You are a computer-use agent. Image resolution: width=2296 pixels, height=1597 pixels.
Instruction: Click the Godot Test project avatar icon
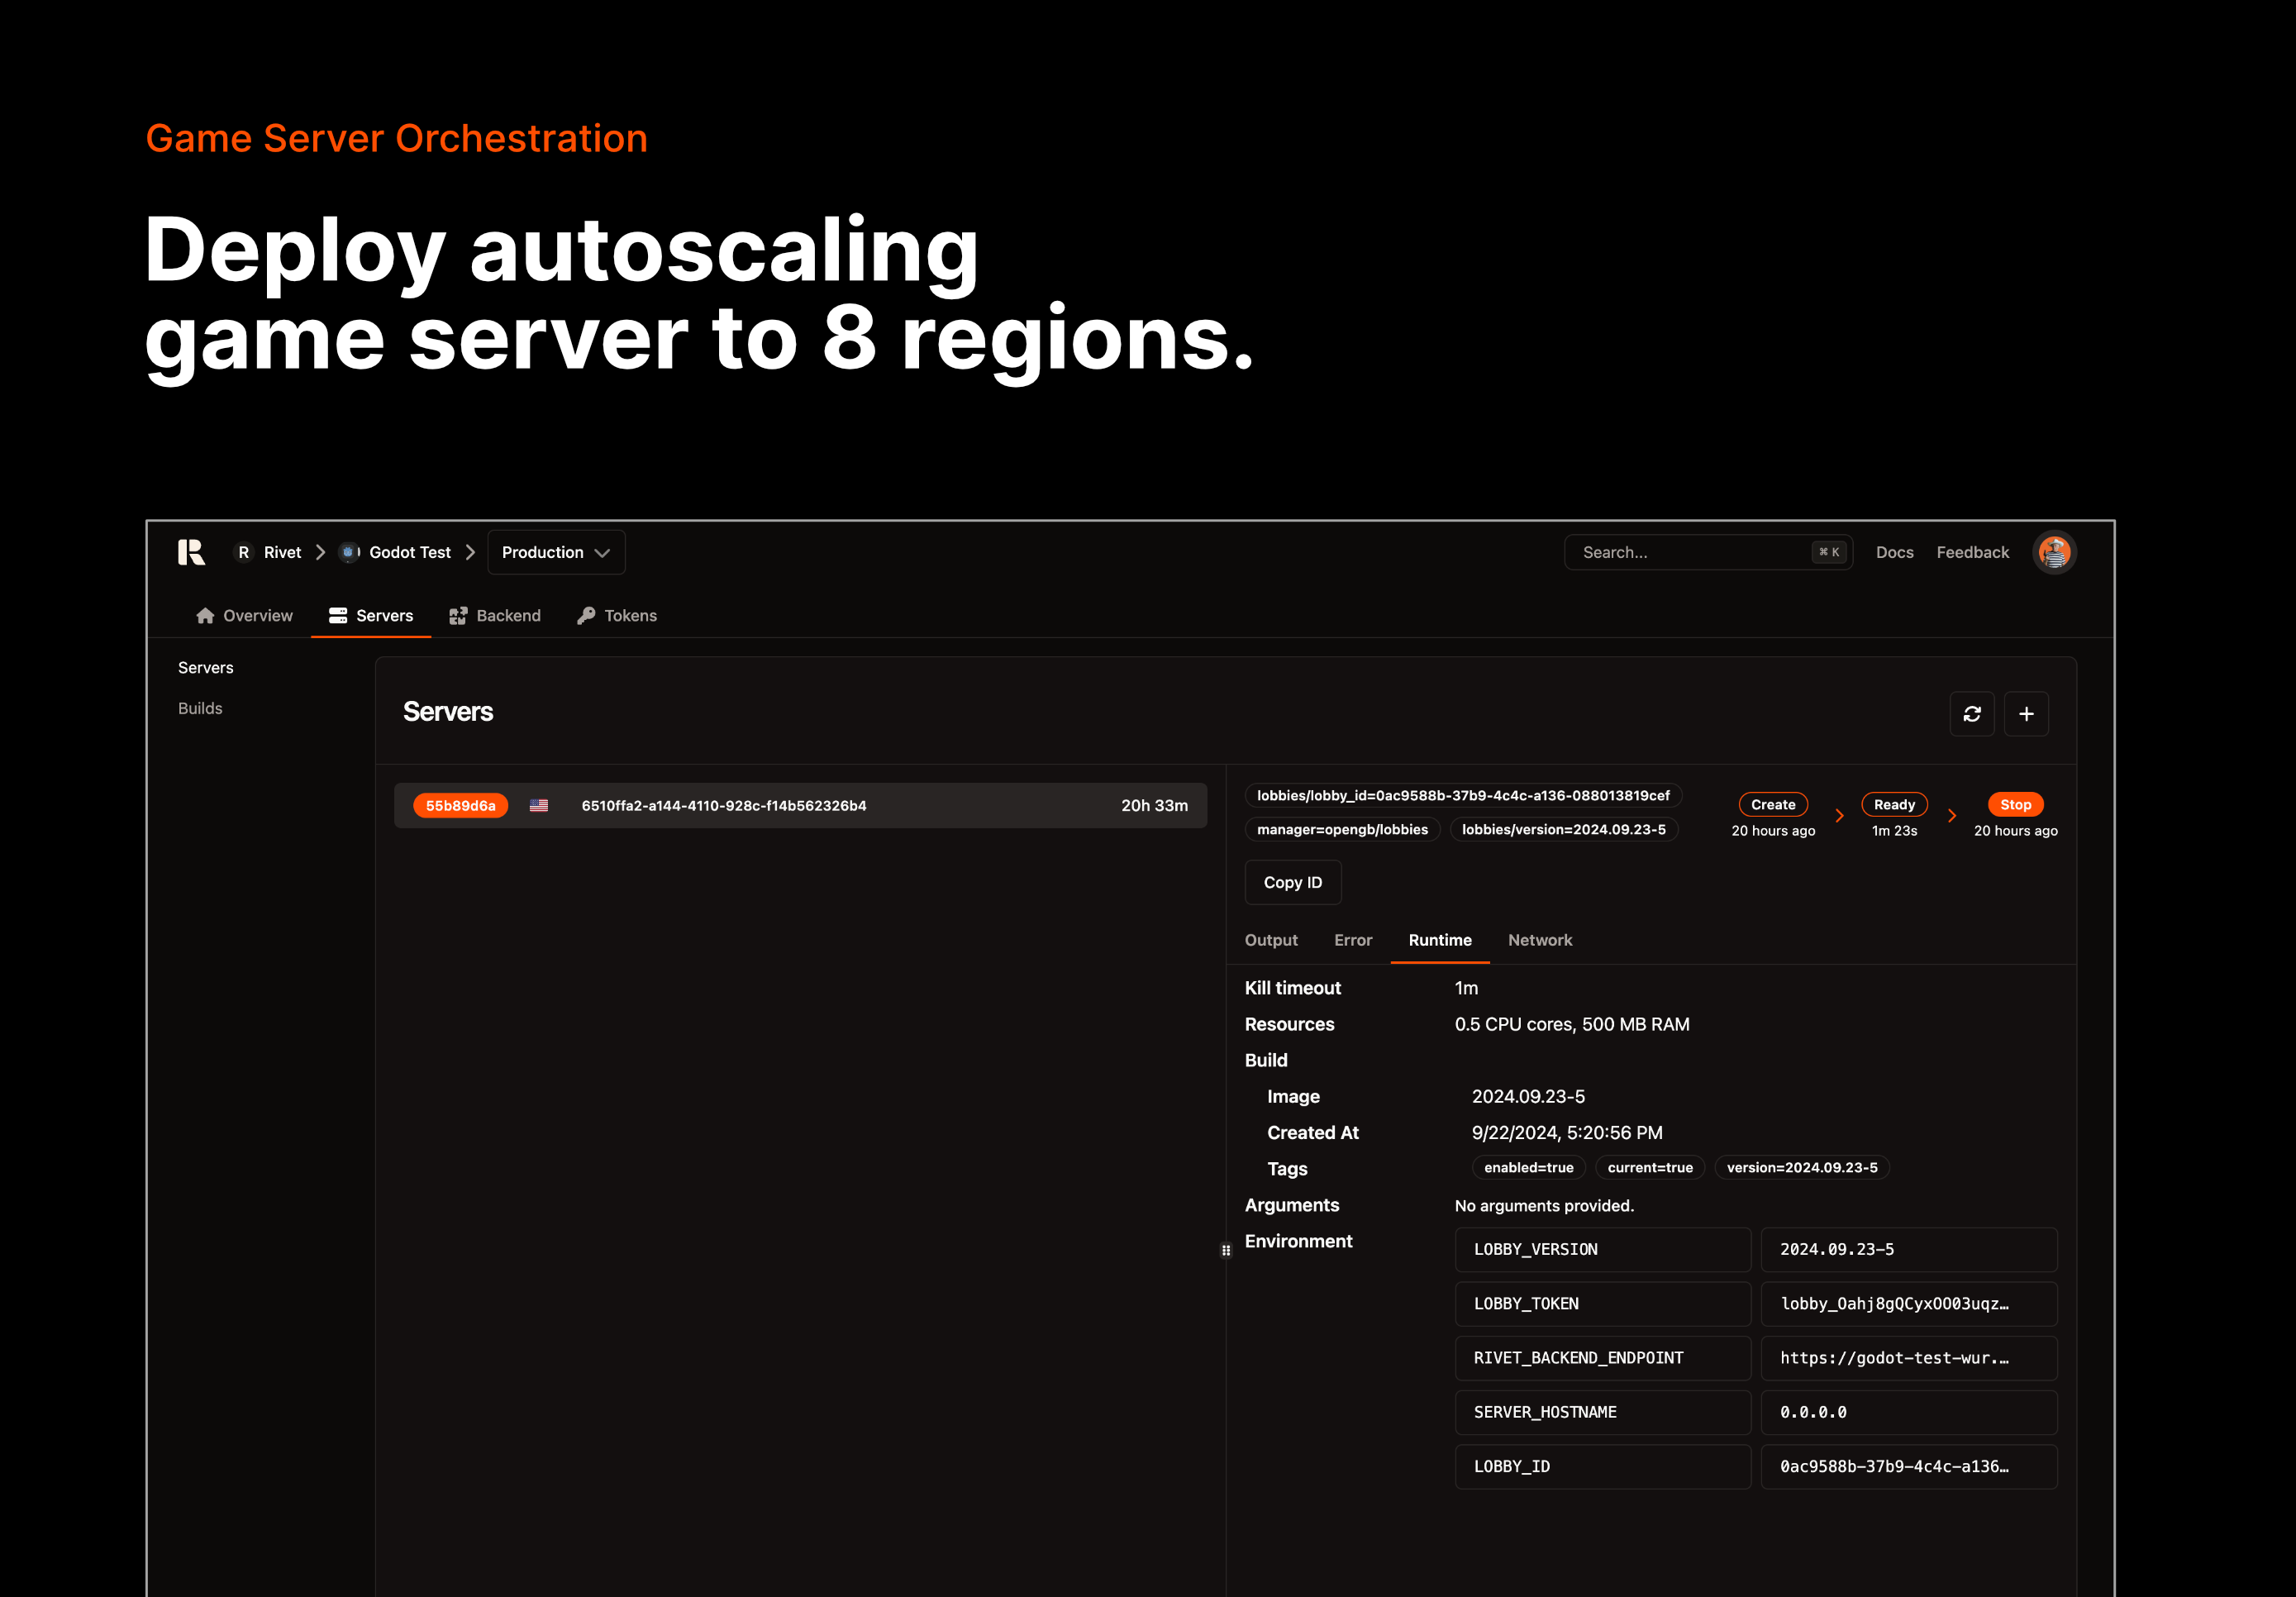[349, 552]
